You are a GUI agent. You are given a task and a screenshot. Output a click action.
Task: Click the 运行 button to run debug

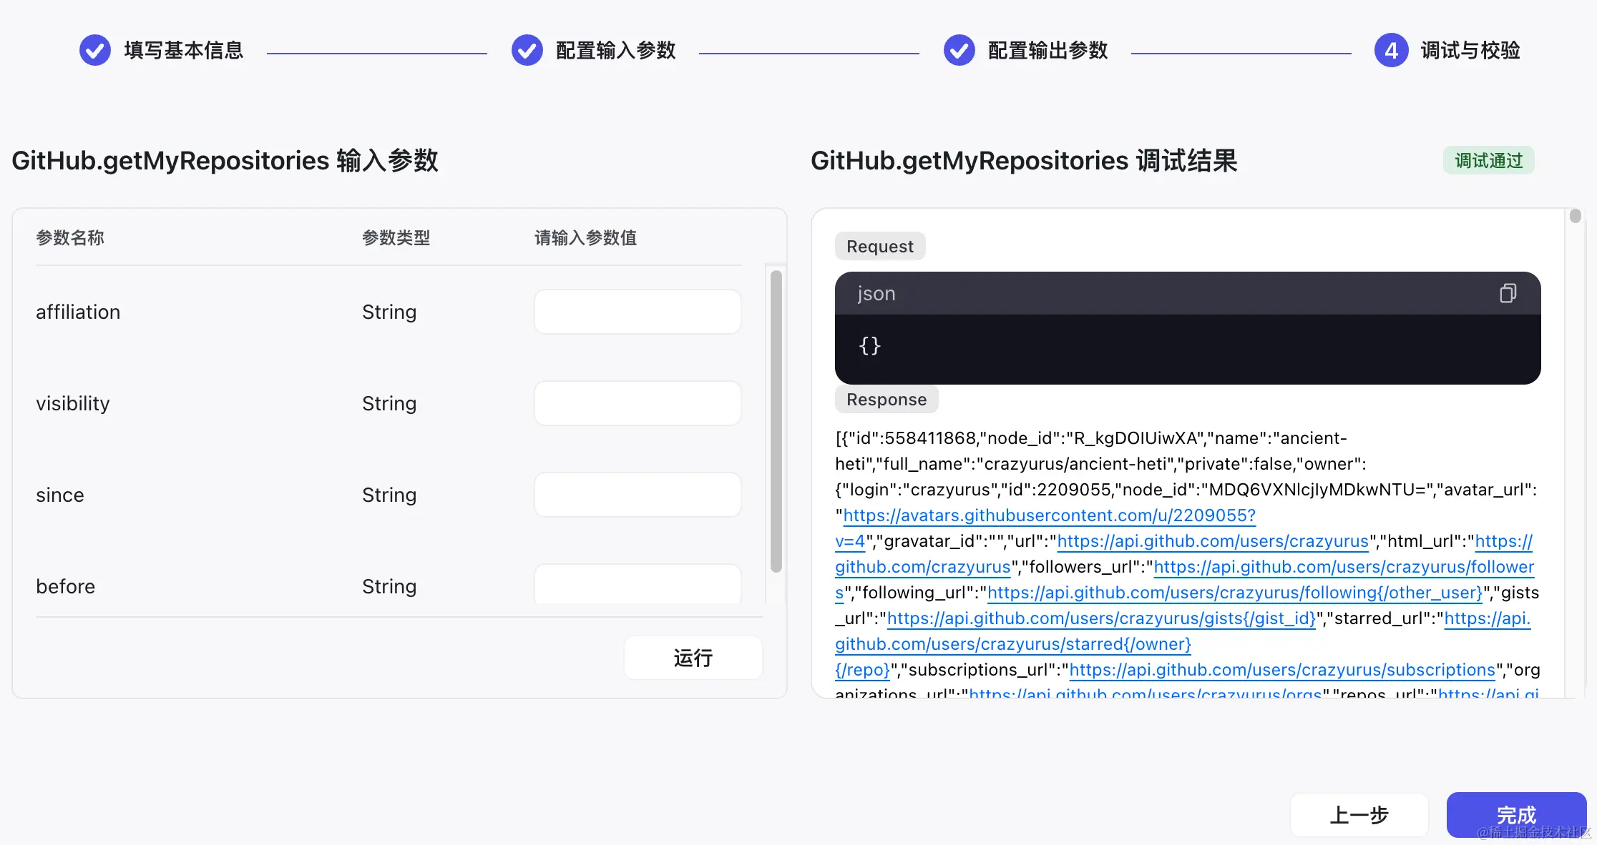tap(692, 657)
